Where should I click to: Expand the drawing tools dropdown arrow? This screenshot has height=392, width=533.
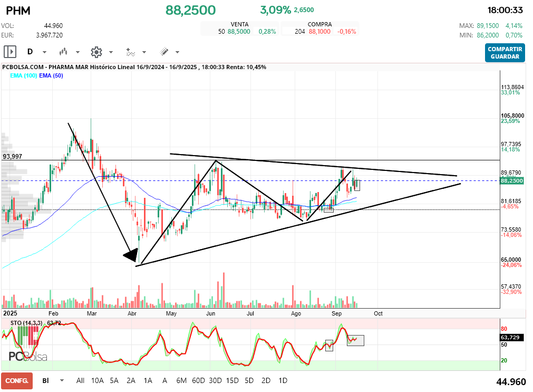(x=178, y=52)
